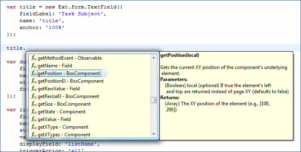
Task: Place cursor after 'title.' in the editor
Action: click(x=26, y=48)
